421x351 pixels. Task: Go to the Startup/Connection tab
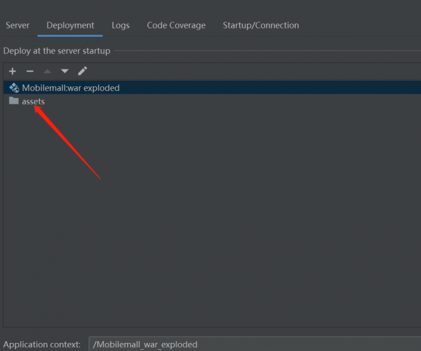pos(261,25)
